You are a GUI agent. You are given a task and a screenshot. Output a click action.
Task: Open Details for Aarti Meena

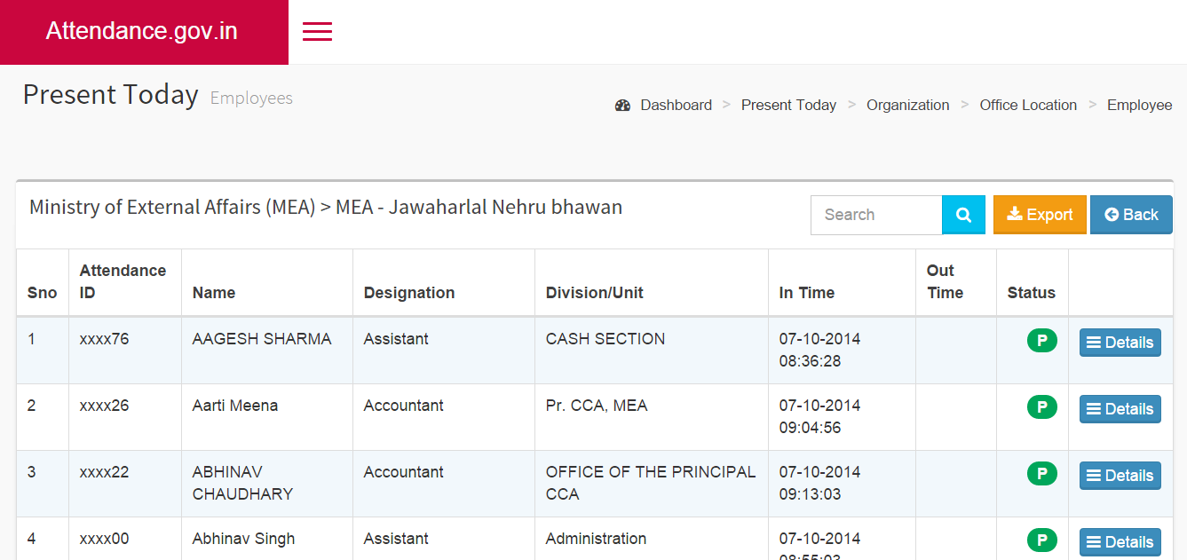(1120, 409)
